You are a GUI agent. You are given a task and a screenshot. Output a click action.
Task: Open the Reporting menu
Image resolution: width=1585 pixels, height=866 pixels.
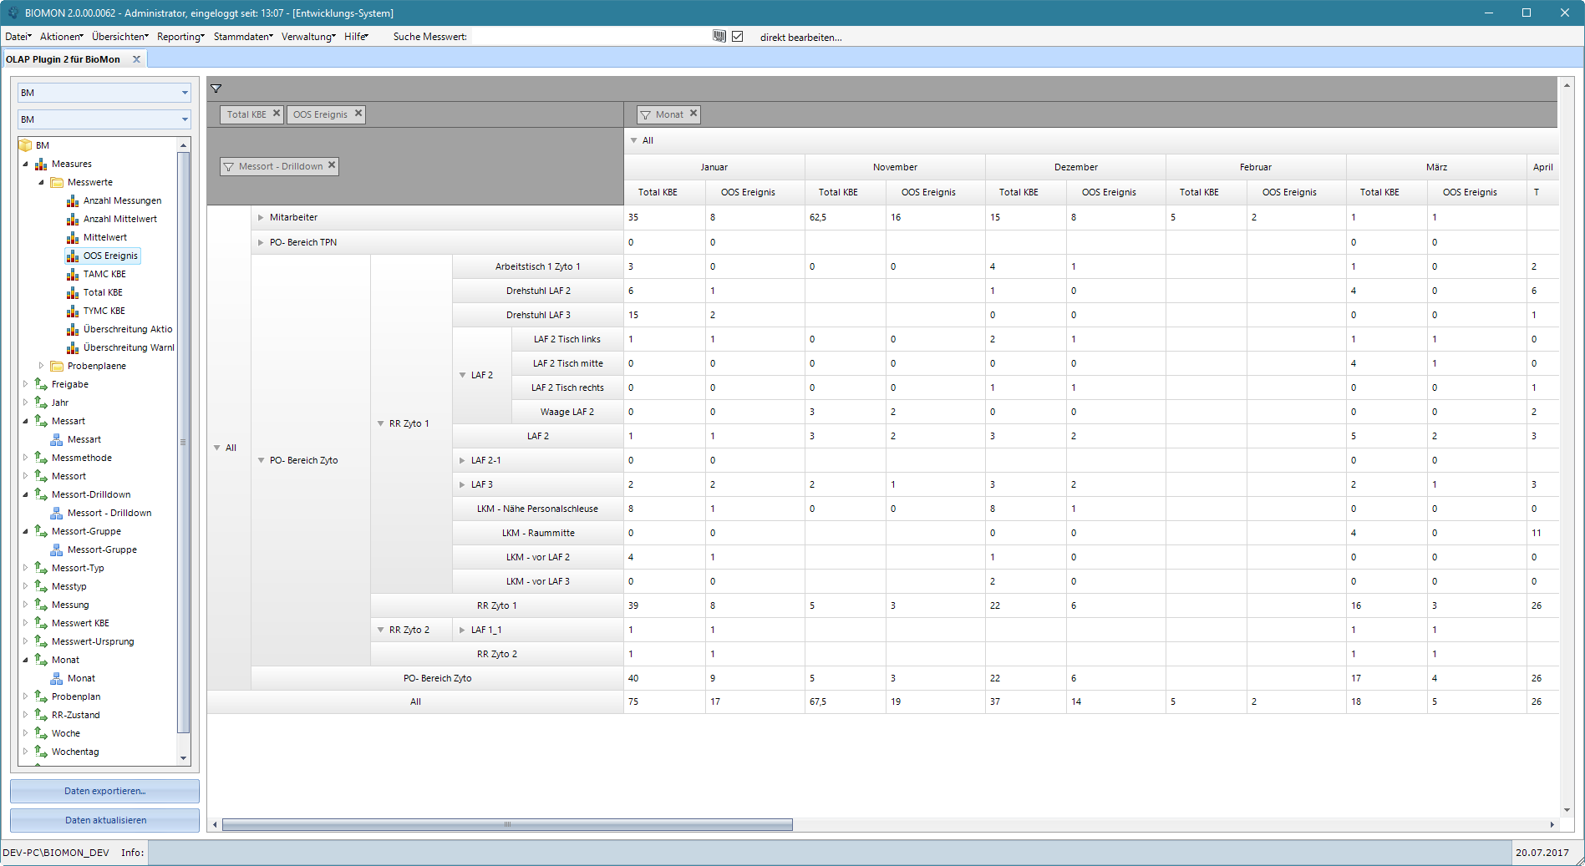pyautogui.click(x=180, y=37)
